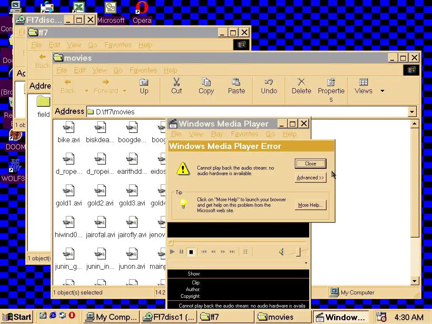Click the Rewind button in Media Player
This screenshot has height=324, width=432.
(213, 251)
